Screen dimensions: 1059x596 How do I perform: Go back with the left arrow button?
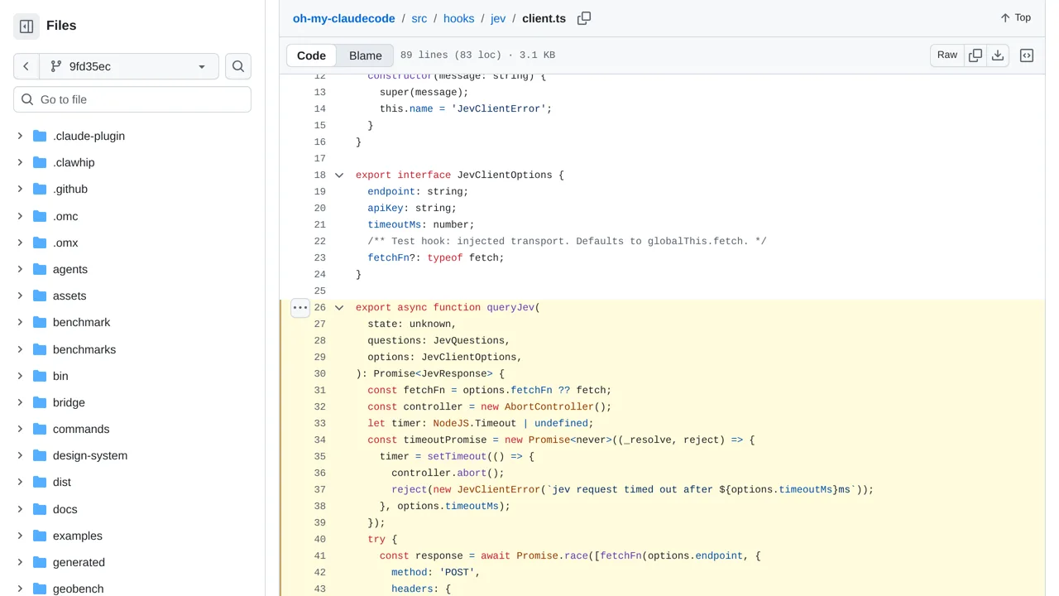coord(26,66)
